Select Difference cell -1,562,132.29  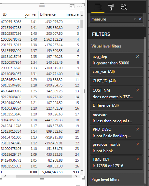pos(52,39)
